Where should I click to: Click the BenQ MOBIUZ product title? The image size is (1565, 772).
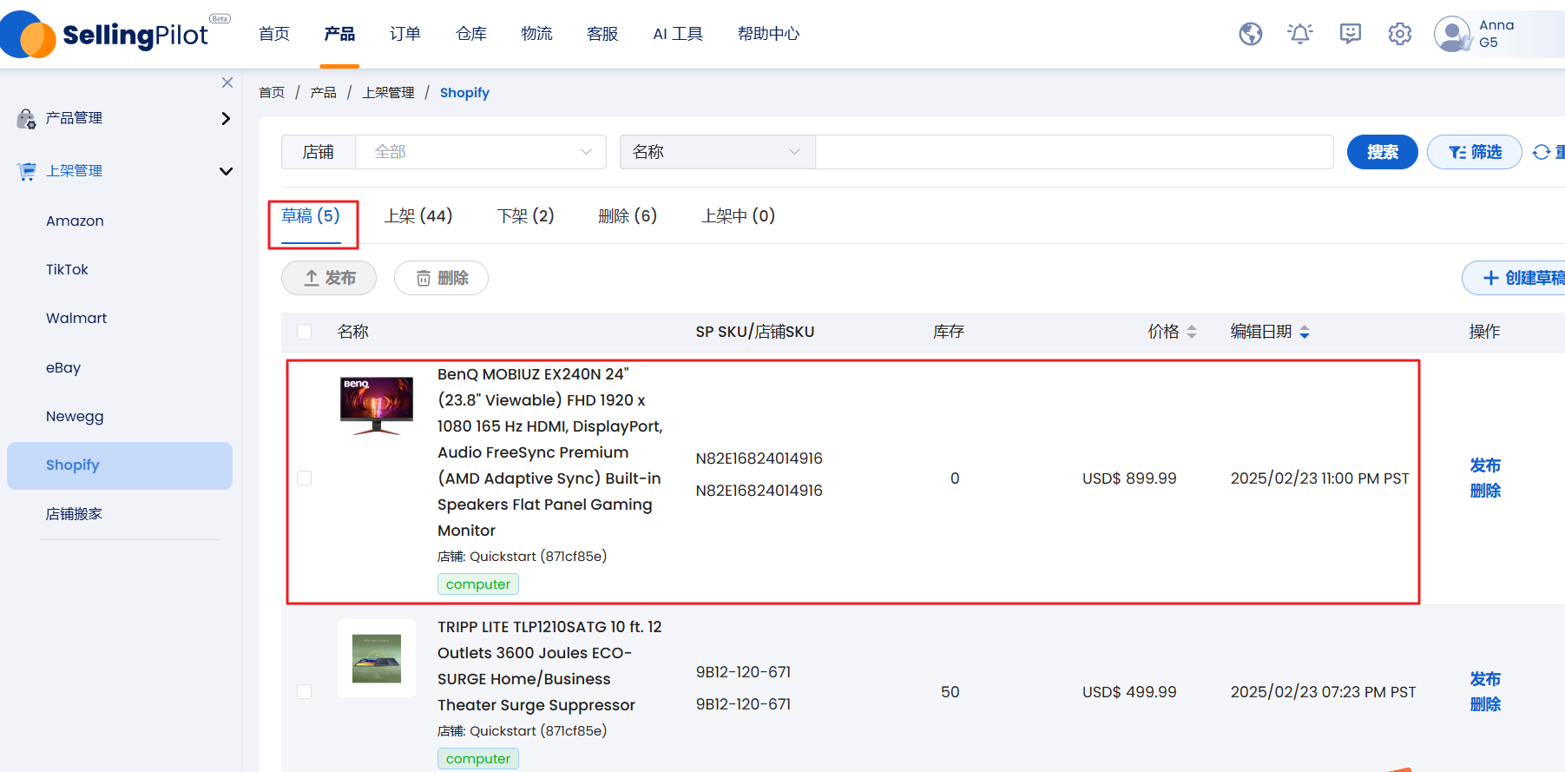click(550, 452)
